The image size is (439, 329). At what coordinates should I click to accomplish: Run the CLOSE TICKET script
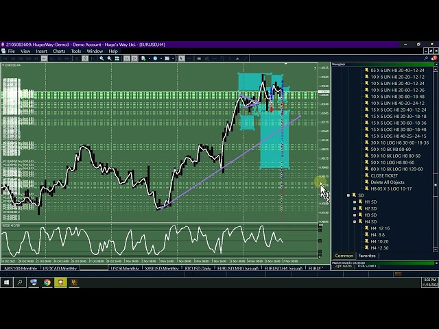click(384, 175)
